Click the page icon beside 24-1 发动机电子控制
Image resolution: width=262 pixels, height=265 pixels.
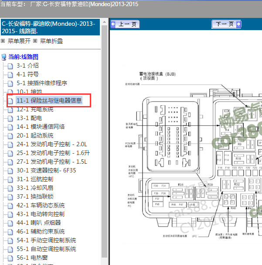10,145
